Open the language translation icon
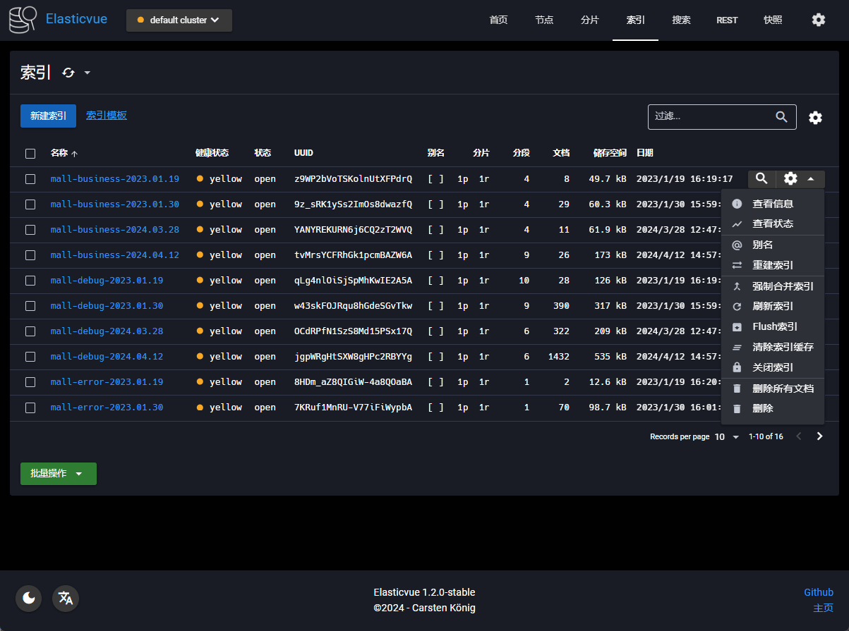 pos(66,599)
